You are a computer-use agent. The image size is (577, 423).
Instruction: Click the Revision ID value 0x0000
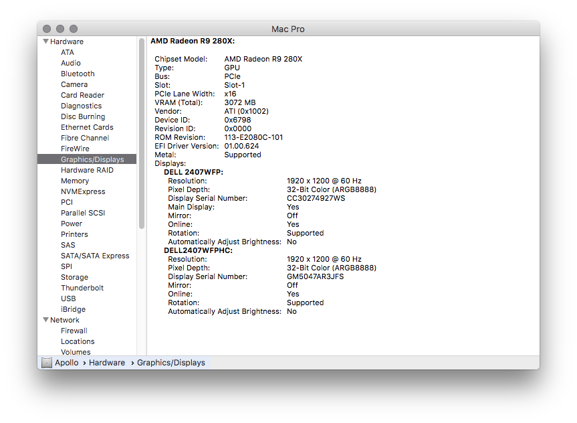pyautogui.click(x=238, y=129)
